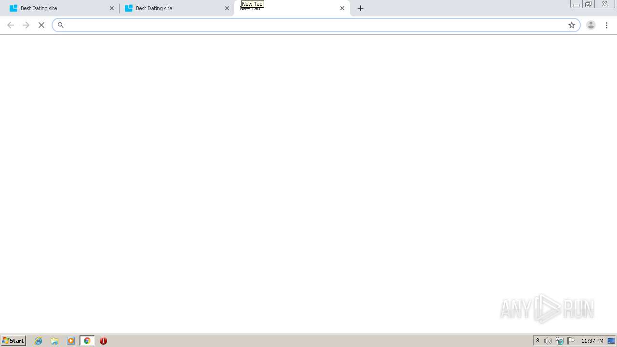The image size is (617, 347).
Task: Open Windows Explorer from taskbar
Action: 54,341
